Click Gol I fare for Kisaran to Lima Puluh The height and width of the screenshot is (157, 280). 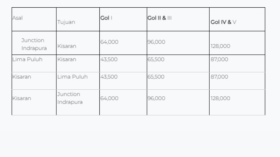(109, 77)
